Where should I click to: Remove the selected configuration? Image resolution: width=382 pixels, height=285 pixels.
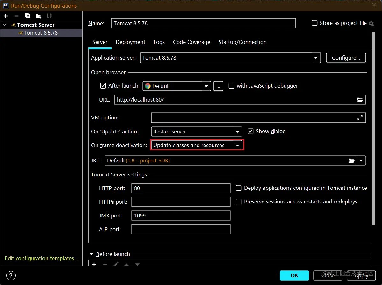pyautogui.click(x=17, y=16)
